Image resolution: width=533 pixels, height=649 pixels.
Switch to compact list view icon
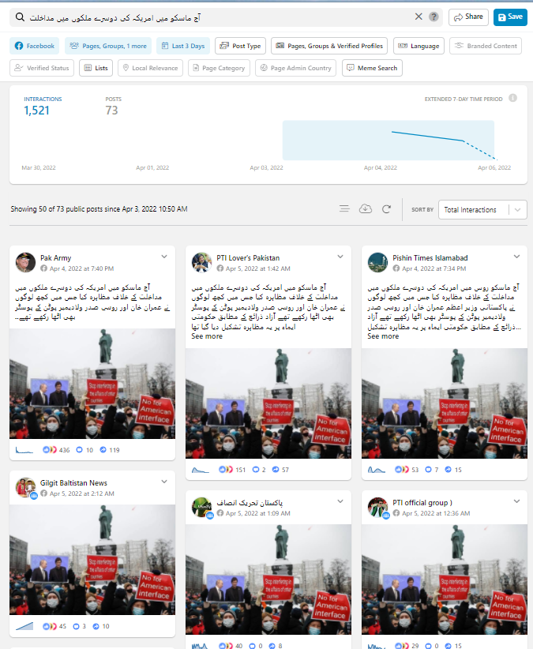[x=344, y=209]
